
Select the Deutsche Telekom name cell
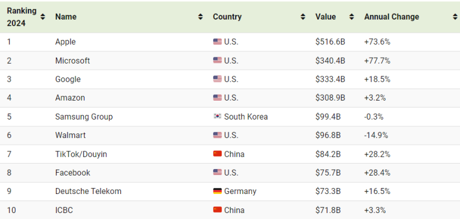pyautogui.click(x=88, y=191)
